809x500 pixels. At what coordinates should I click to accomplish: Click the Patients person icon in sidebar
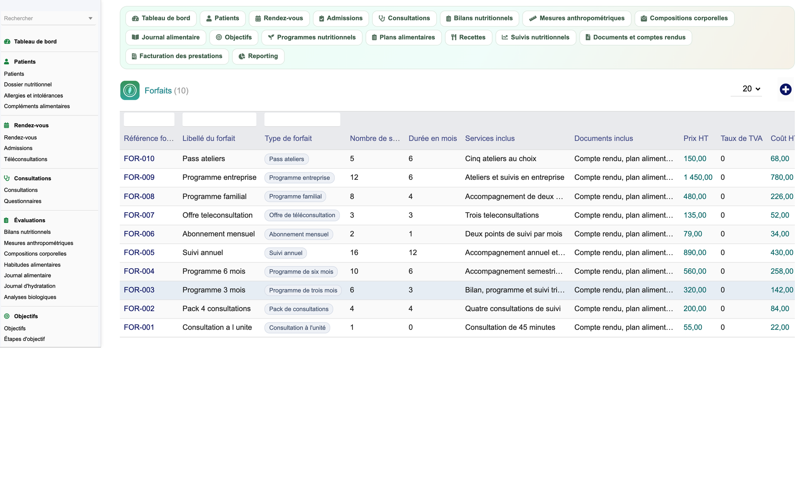7,61
